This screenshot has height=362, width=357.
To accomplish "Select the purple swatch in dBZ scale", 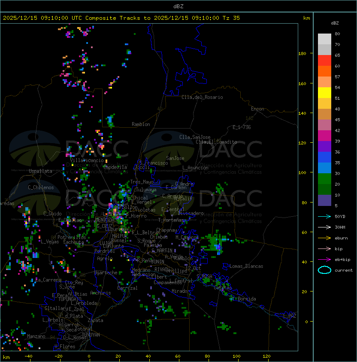I will 324,147.
